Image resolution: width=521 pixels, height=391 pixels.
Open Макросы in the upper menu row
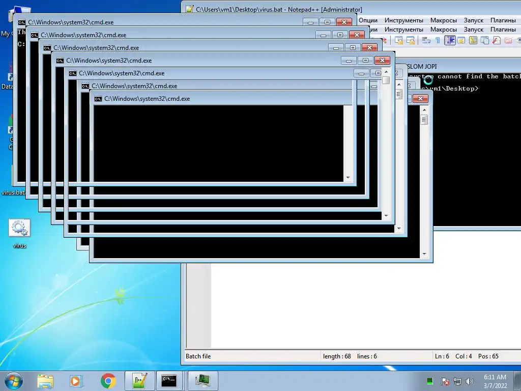click(443, 20)
